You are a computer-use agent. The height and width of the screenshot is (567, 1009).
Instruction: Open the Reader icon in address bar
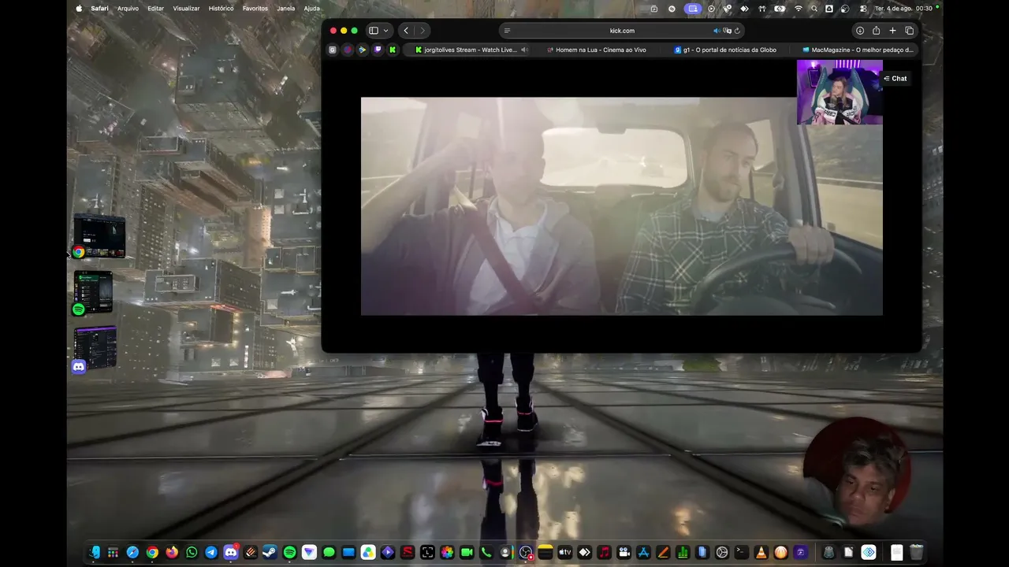coord(507,31)
